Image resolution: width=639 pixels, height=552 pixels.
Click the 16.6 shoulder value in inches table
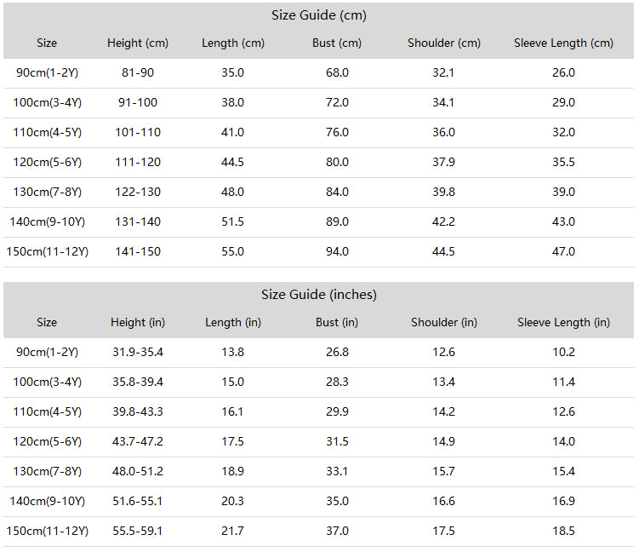444,502
